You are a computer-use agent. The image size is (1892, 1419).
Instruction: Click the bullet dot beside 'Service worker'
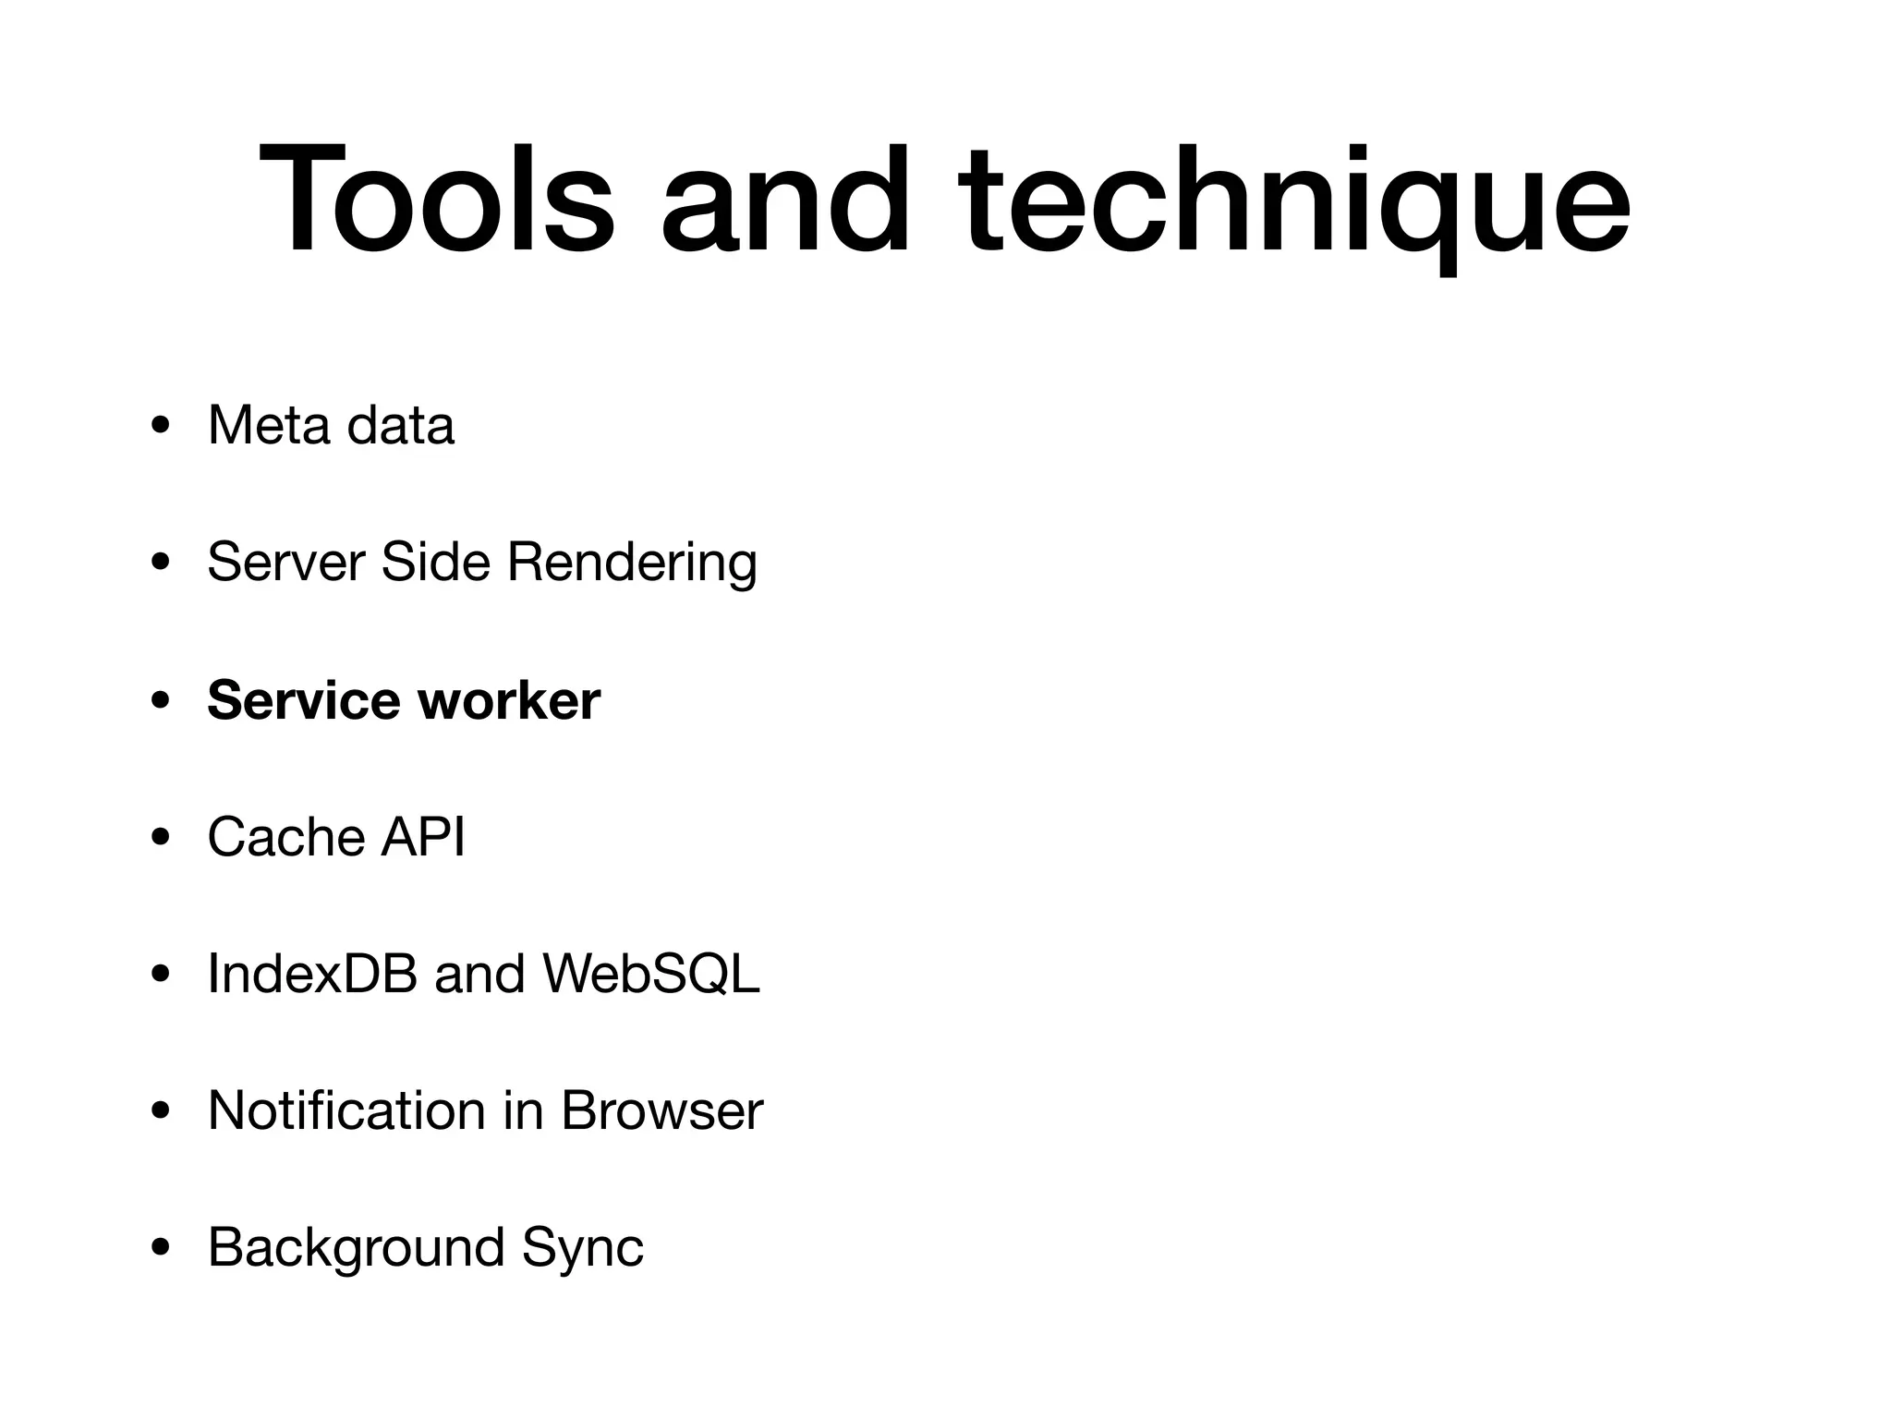pyautogui.click(x=161, y=700)
